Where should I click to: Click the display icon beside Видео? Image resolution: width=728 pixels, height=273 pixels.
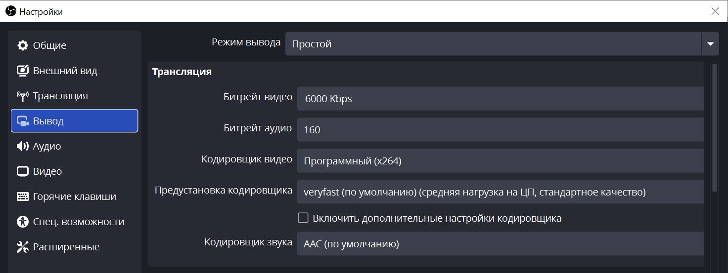pyautogui.click(x=23, y=171)
